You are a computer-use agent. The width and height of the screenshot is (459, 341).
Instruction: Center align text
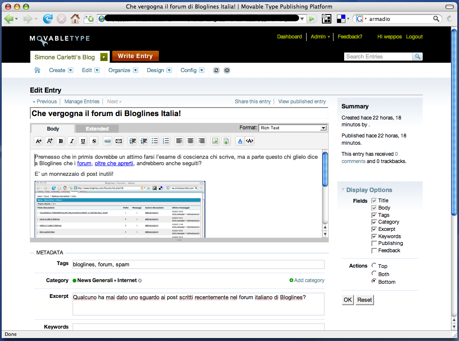click(x=190, y=141)
